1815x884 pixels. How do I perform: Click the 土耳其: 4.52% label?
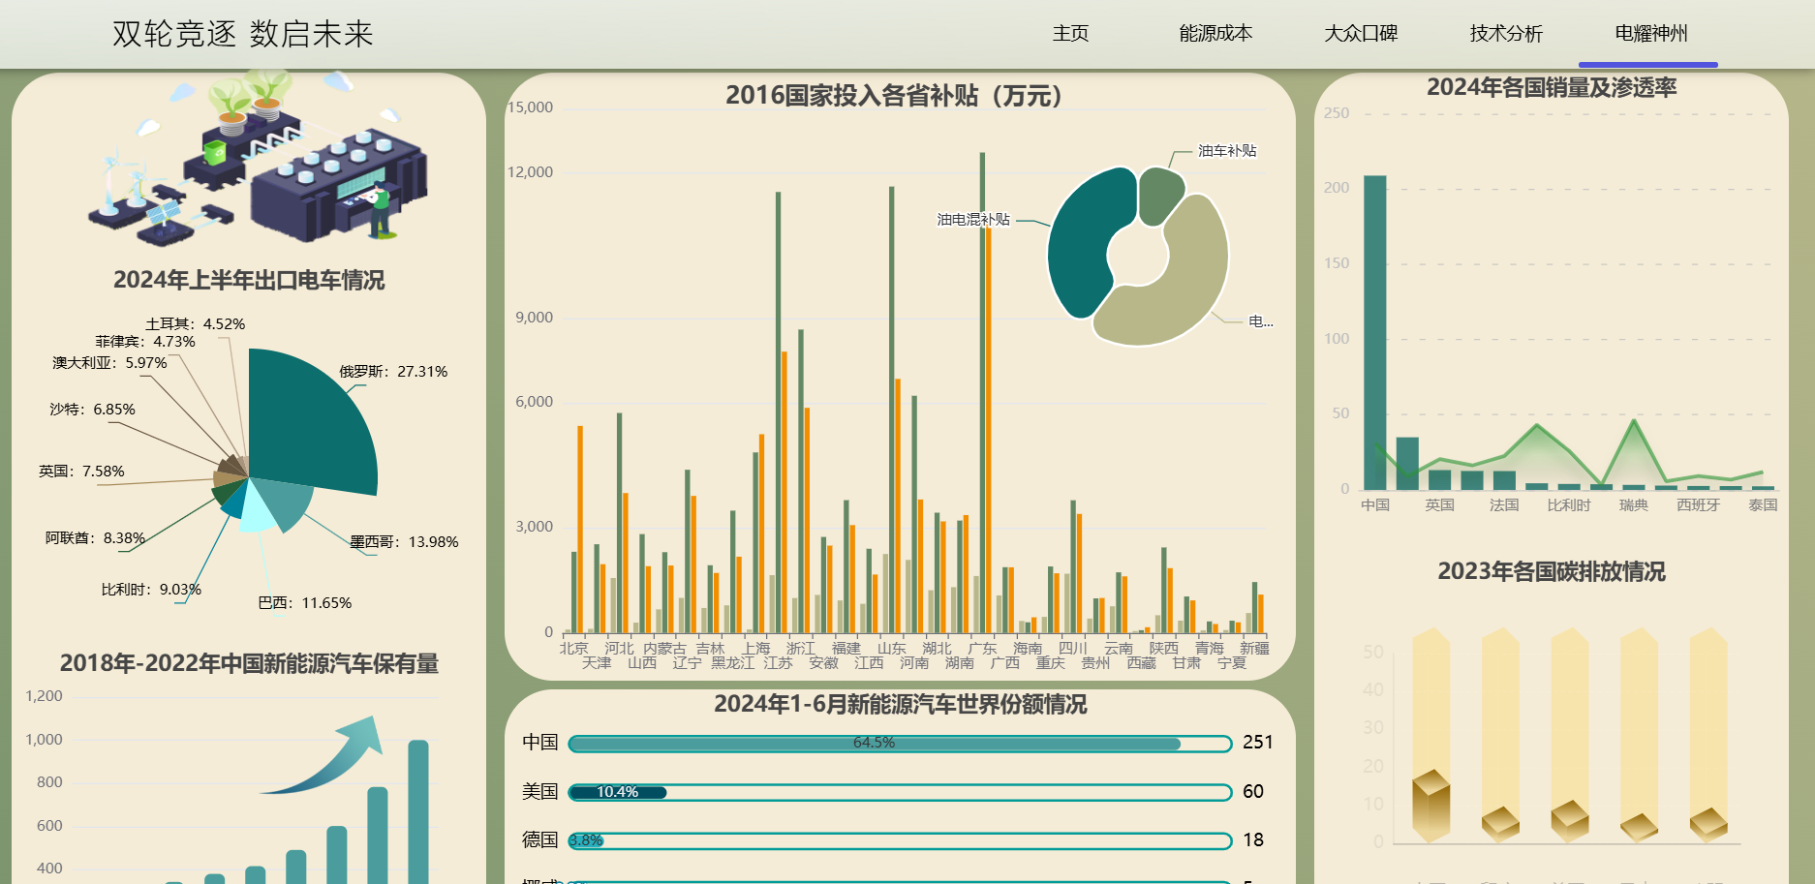coord(196,324)
